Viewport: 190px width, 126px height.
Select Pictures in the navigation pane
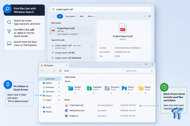coord(48,96)
